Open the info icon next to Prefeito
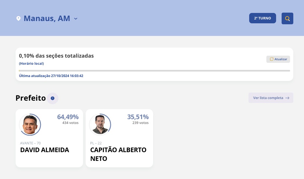 (x=53, y=98)
